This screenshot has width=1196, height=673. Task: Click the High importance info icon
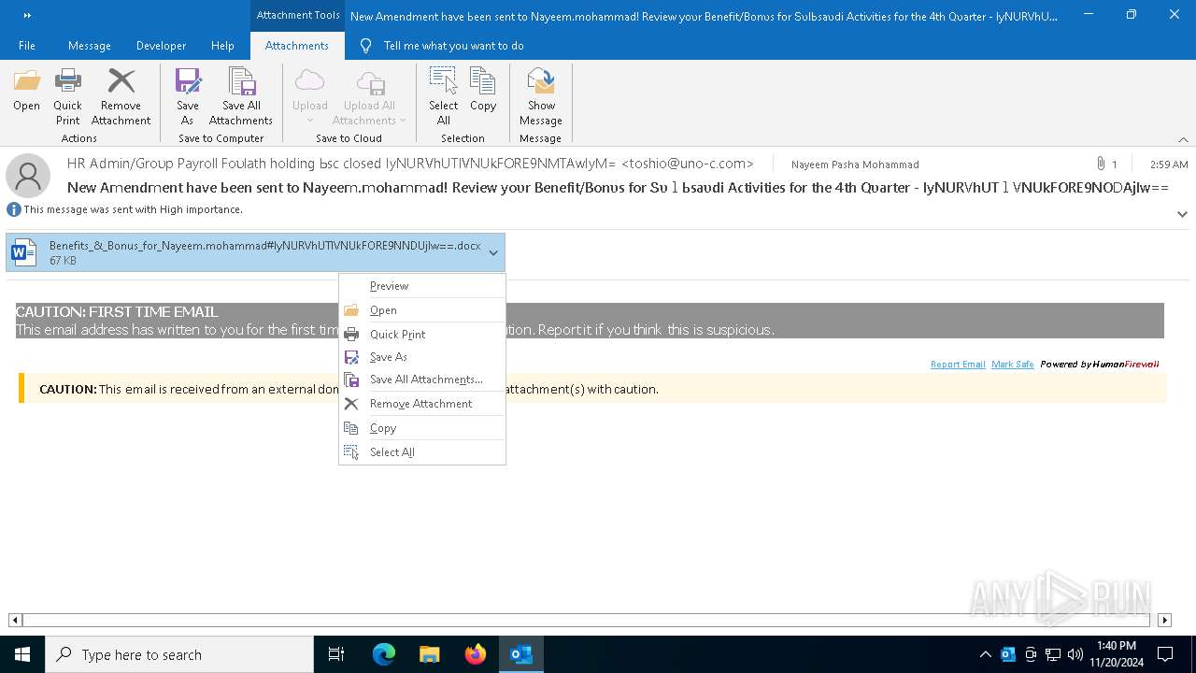(x=14, y=210)
